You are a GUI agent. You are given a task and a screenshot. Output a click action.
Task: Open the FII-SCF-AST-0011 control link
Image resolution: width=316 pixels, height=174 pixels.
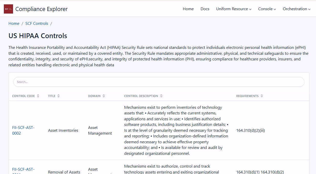click(x=23, y=170)
